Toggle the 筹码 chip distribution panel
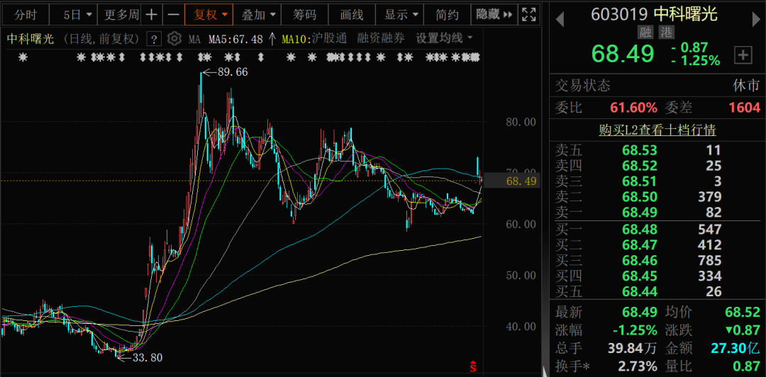The width and height of the screenshot is (766, 377). (305, 14)
